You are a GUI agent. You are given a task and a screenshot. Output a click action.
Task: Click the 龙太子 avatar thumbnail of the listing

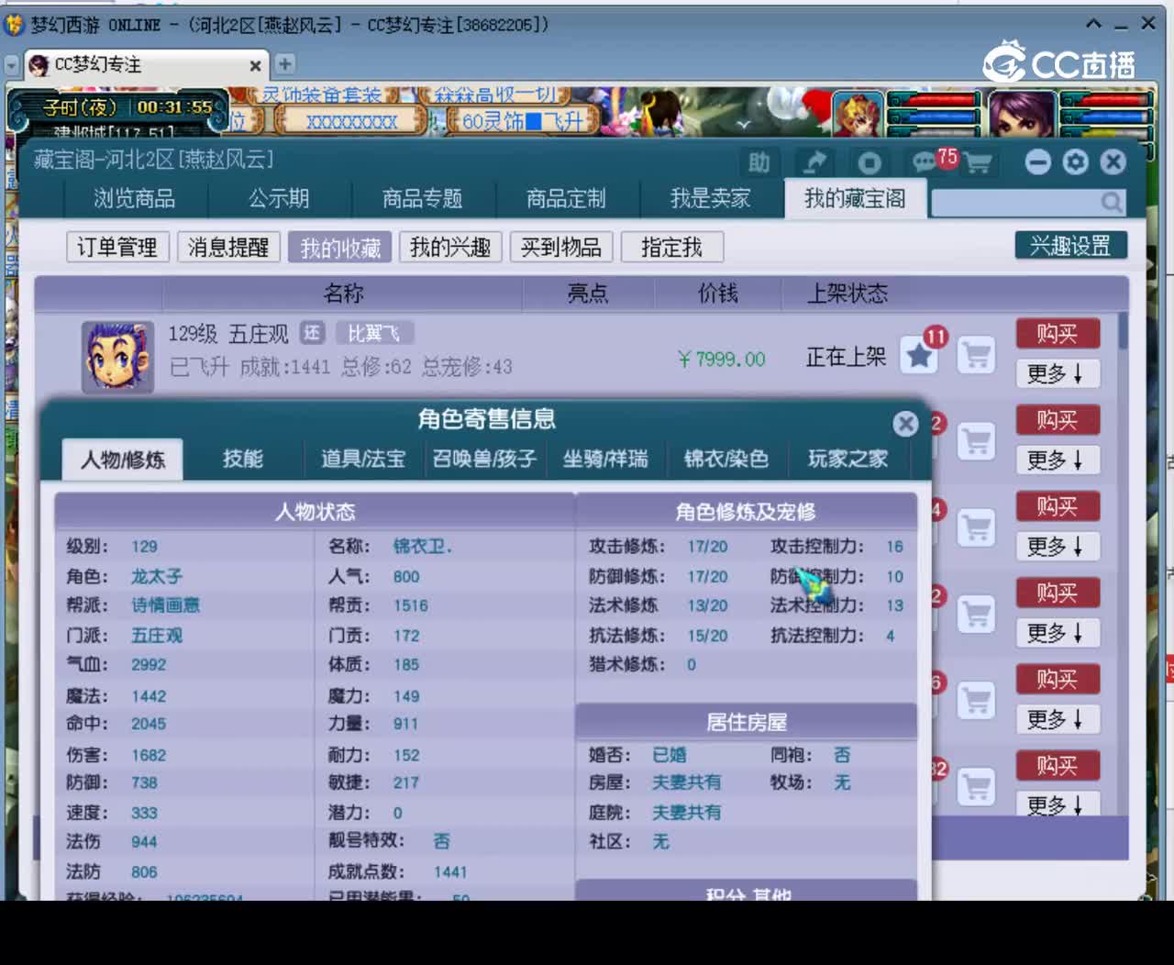(x=117, y=357)
